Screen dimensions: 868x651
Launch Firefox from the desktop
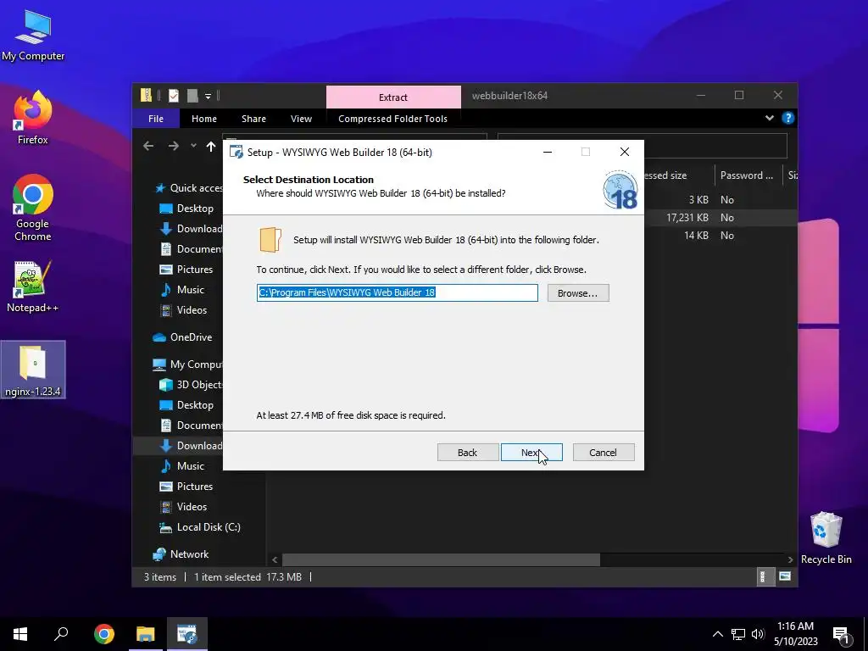33,117
